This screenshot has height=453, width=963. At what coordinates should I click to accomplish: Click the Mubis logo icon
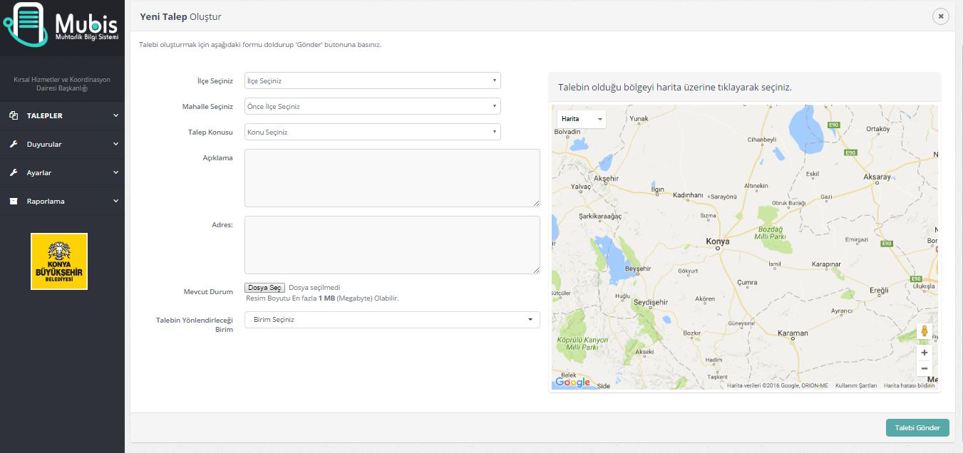[x=25, y=25]
